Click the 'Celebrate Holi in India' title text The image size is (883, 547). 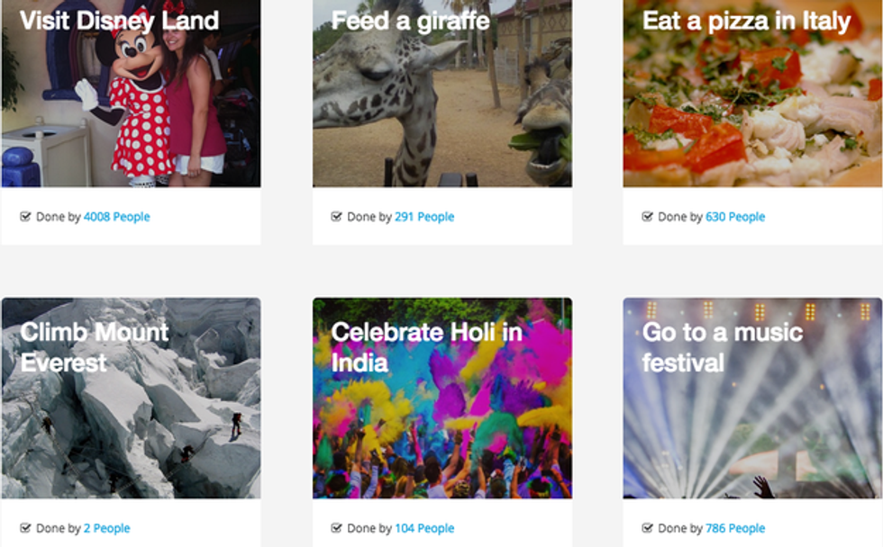pos(425,347)
